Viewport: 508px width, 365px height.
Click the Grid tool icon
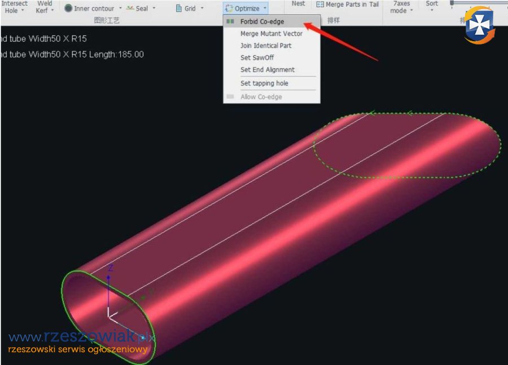[178, 8]
